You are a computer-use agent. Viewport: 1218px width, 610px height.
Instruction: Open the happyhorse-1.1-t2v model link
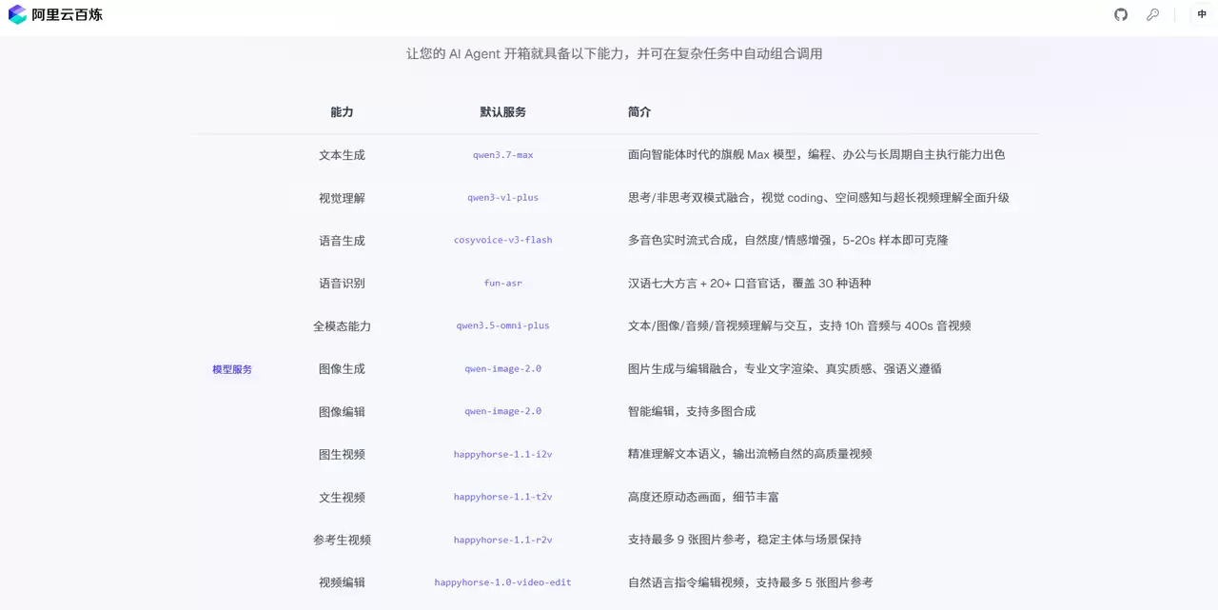[502, 497]
